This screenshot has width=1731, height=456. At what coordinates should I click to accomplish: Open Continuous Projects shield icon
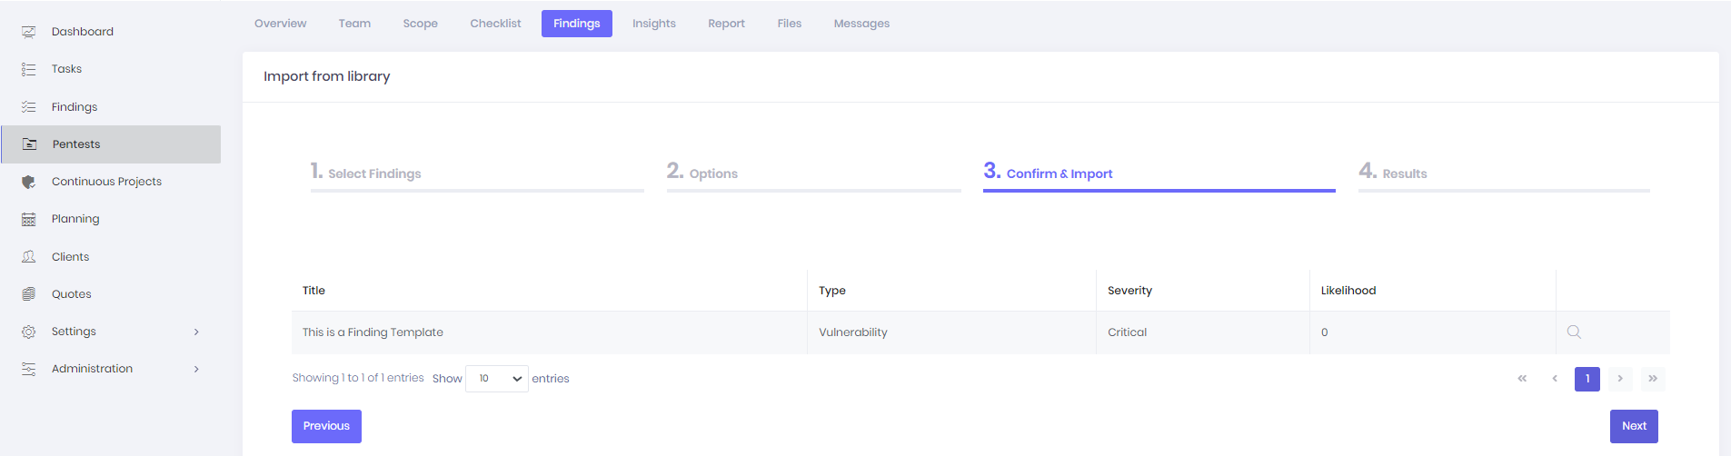tap(29, 182)
